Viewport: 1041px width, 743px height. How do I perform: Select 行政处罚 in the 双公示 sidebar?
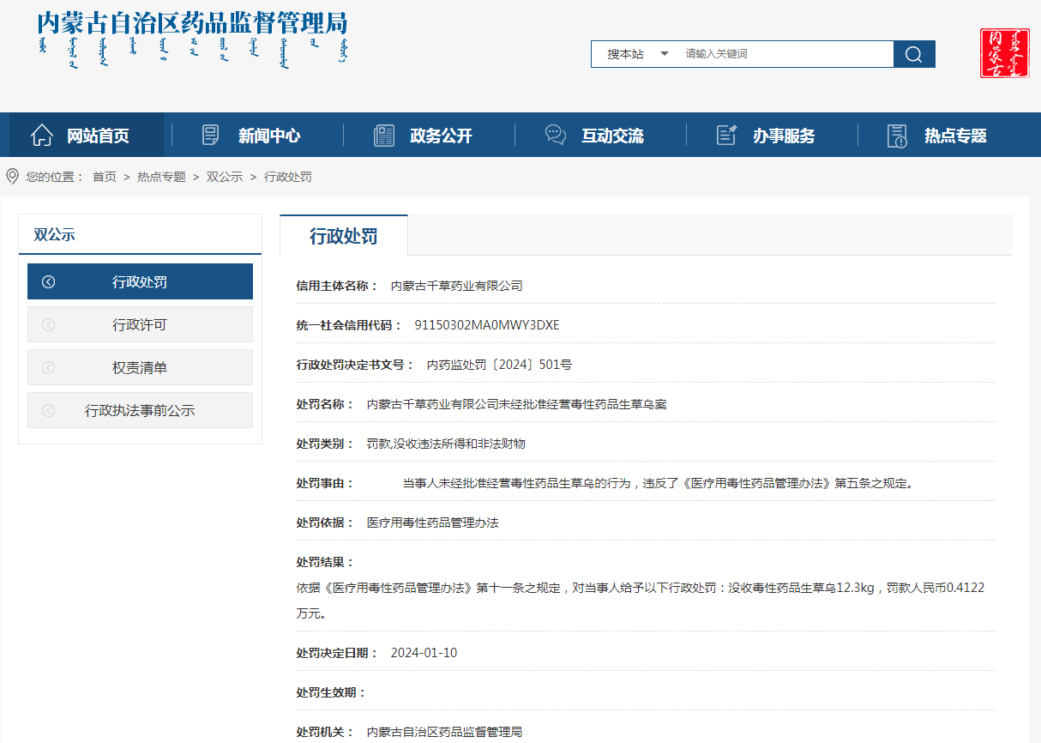point(140,281)
